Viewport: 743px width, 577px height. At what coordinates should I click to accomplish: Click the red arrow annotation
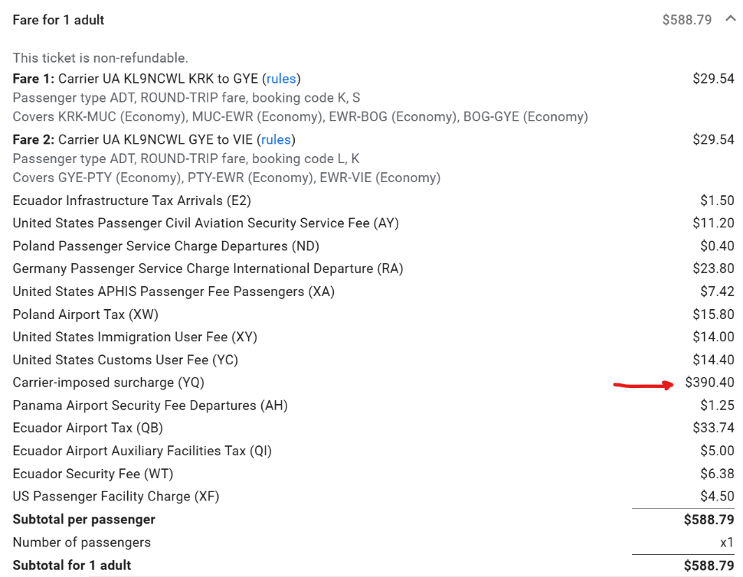(643, 385)
